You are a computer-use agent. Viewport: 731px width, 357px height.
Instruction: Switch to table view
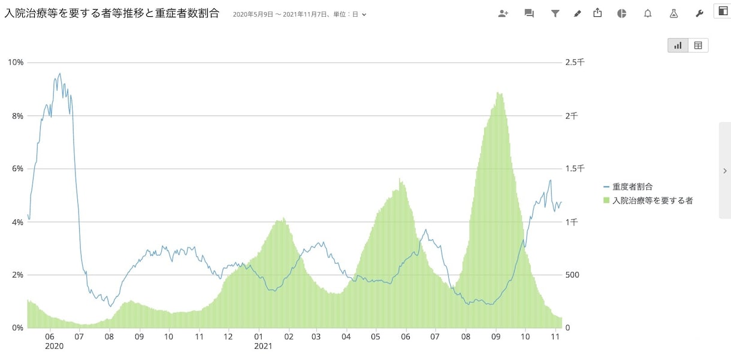698,45
